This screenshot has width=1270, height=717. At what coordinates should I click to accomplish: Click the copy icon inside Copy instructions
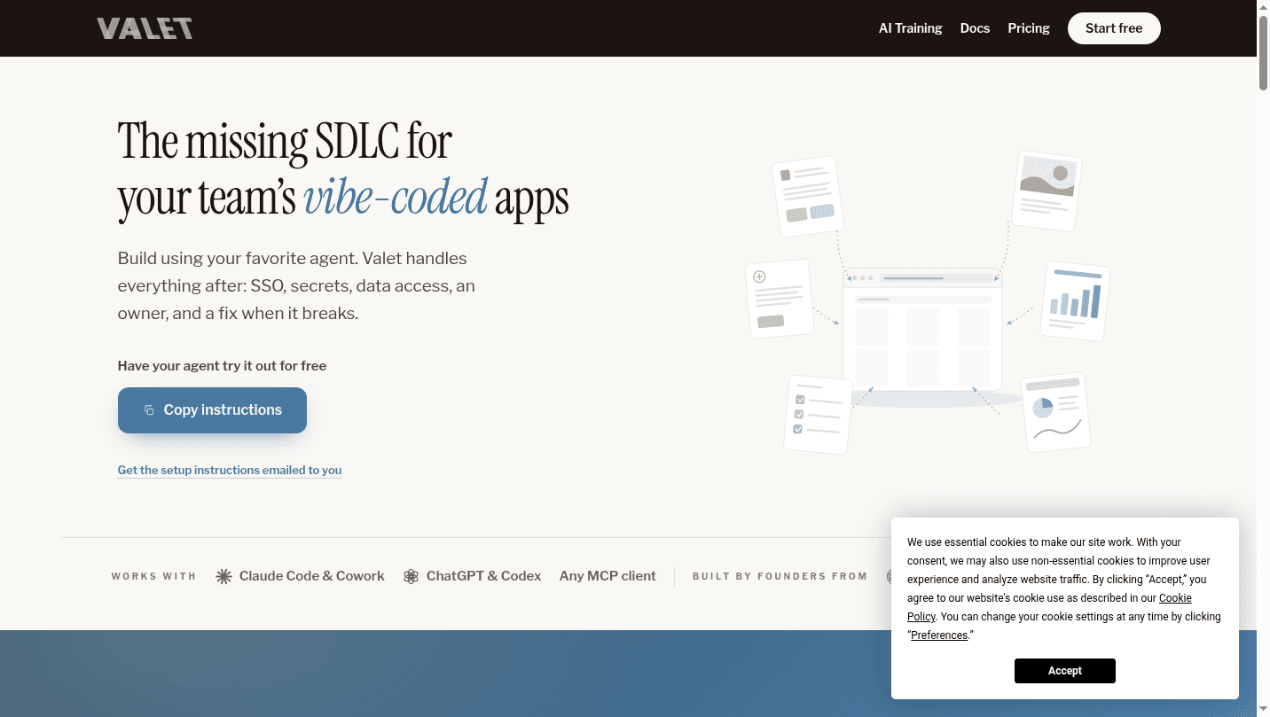(x=149, y=410)
